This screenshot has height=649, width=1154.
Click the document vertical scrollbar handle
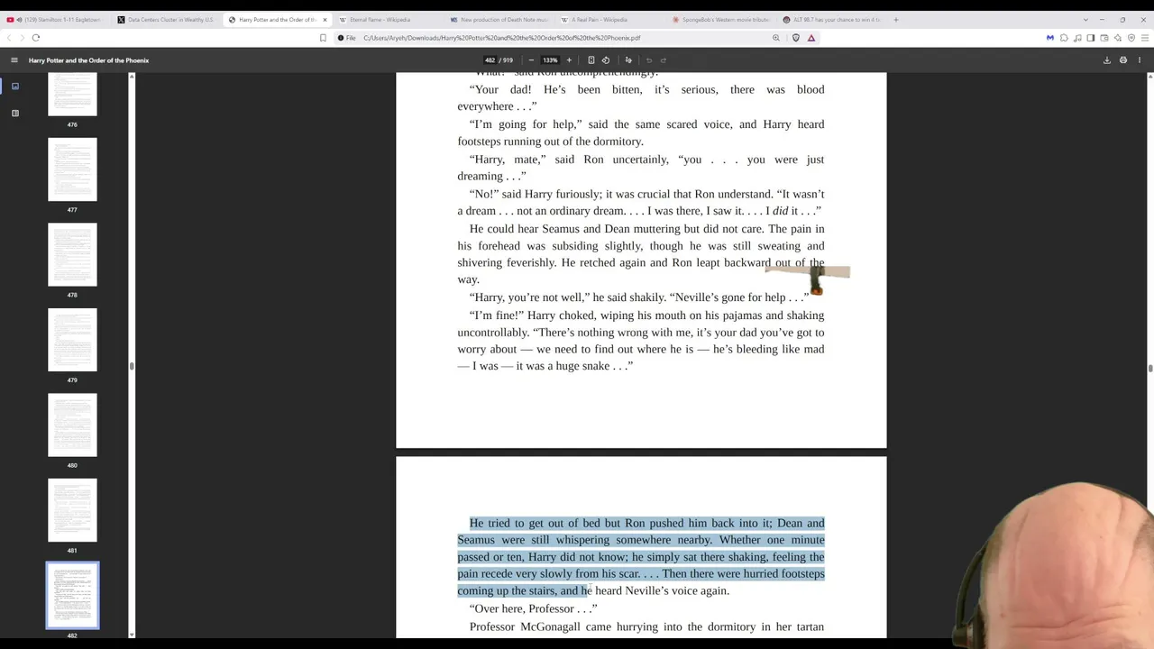(1150, 367)
